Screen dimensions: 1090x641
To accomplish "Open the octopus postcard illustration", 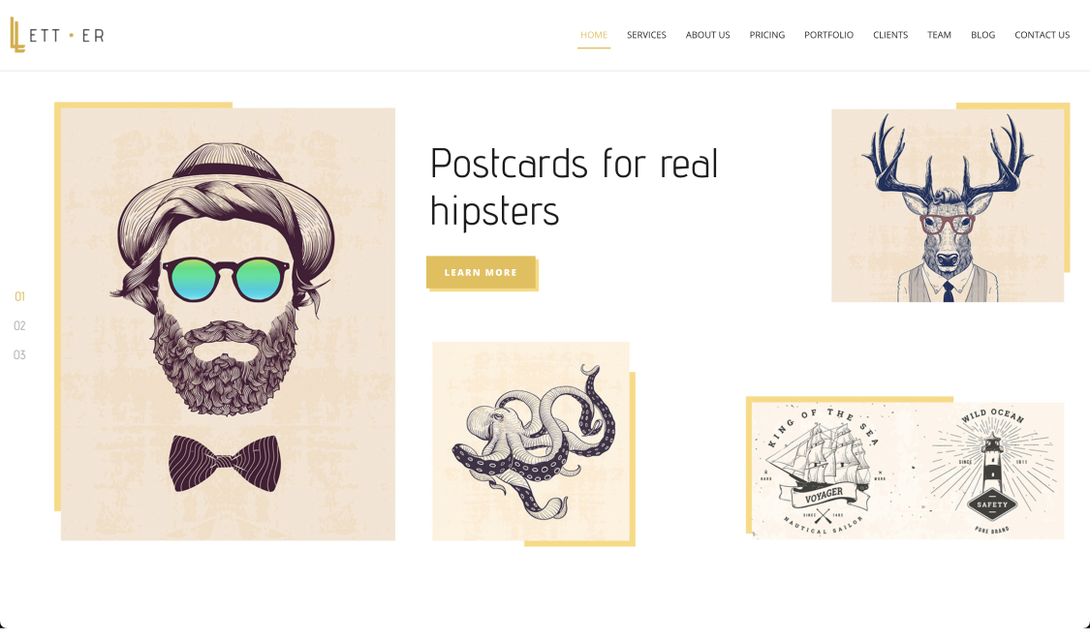I will (x=531, y=441).
